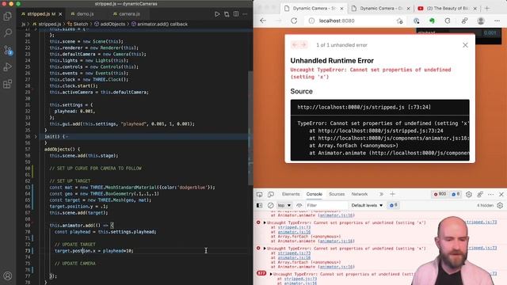This screenshot has height=285, width=507.
Task: Open the browser profile avatar
Action: coord(481,21)
